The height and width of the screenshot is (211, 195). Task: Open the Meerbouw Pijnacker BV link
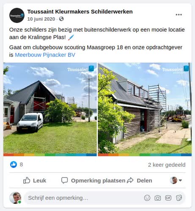point(45,55)
